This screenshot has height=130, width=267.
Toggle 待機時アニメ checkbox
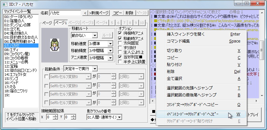click(120, 33)
